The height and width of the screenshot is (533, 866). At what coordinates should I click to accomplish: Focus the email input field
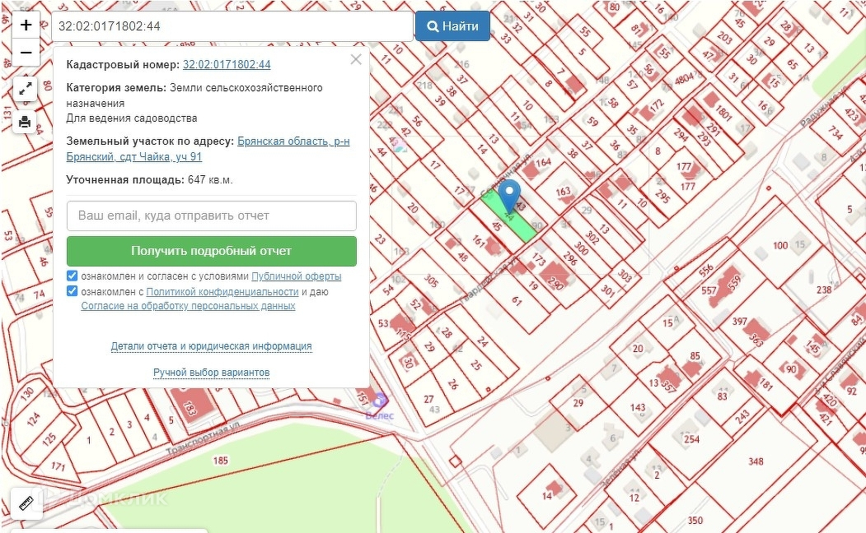point(211,216)
